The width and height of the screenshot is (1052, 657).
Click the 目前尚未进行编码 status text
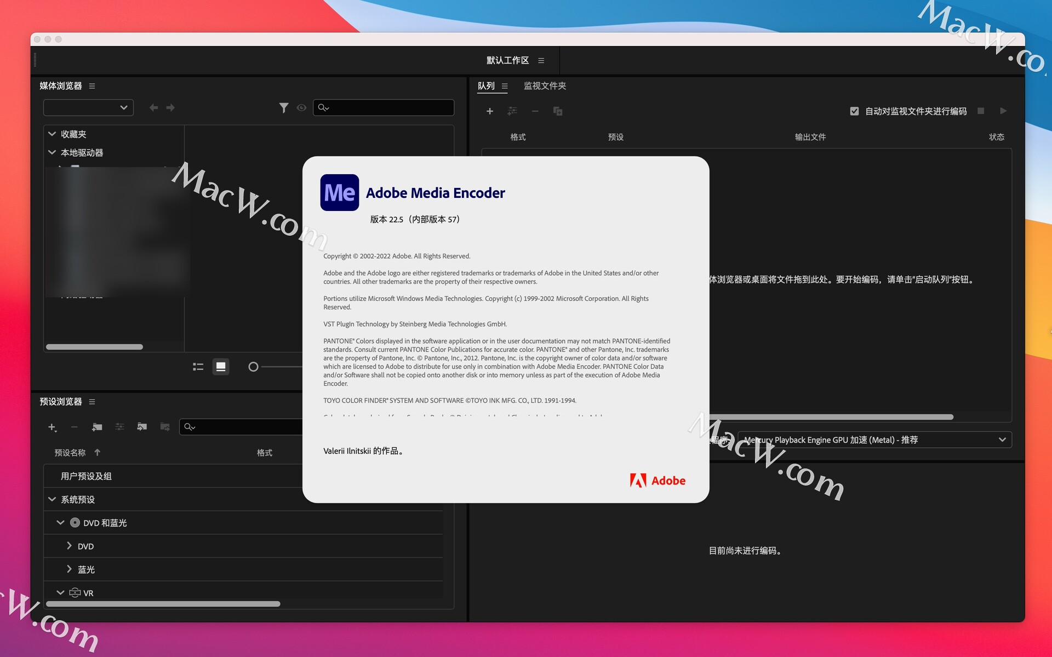point(745,551)
